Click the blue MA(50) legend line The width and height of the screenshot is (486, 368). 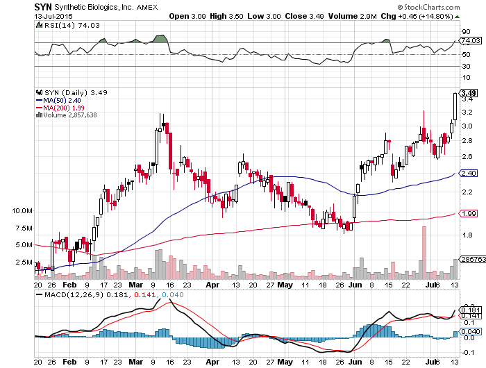click(x=40, y=100)
